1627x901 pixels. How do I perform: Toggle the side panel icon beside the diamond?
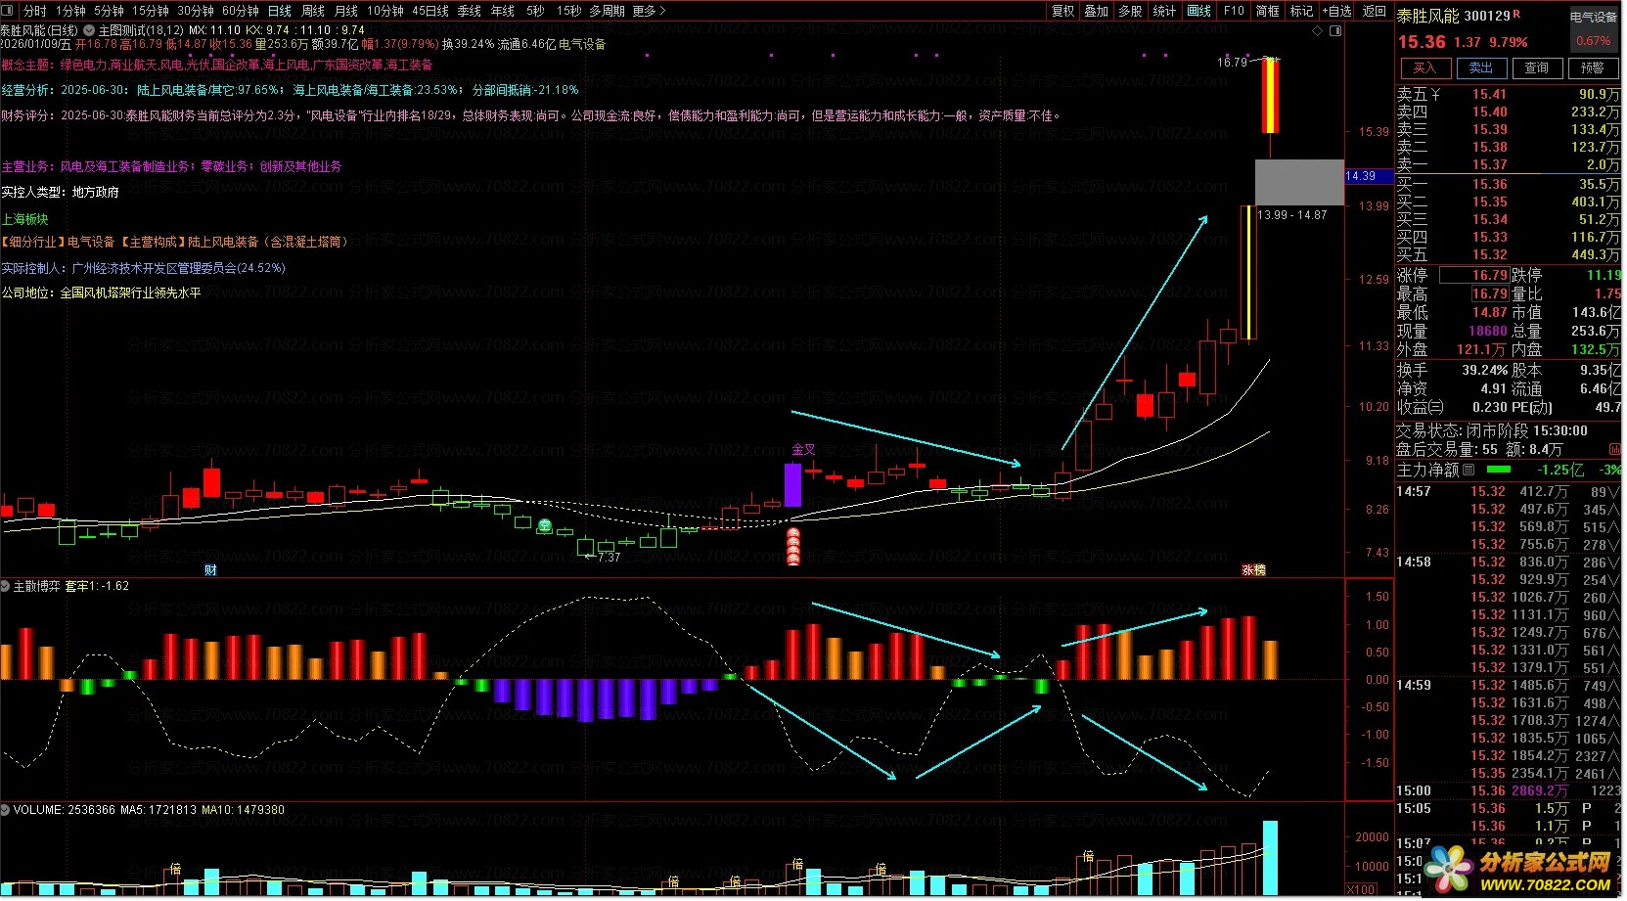tap(1335, 30)
